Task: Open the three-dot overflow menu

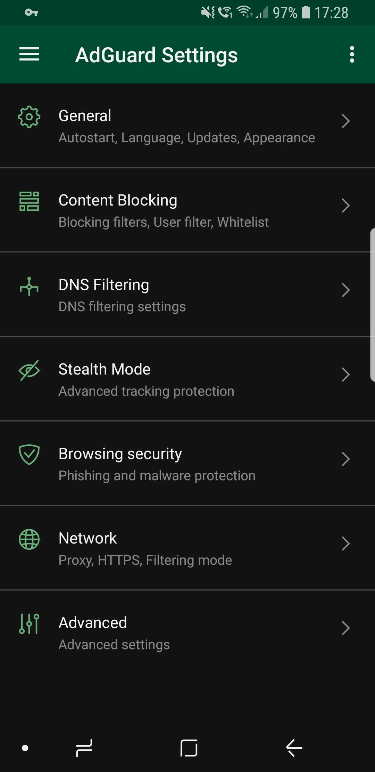Action: click(x=352, y=55)
